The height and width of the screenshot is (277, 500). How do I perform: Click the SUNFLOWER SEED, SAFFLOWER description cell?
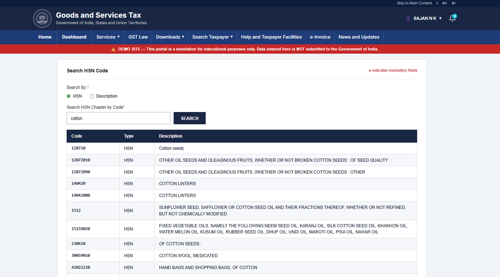pos(286,211)
